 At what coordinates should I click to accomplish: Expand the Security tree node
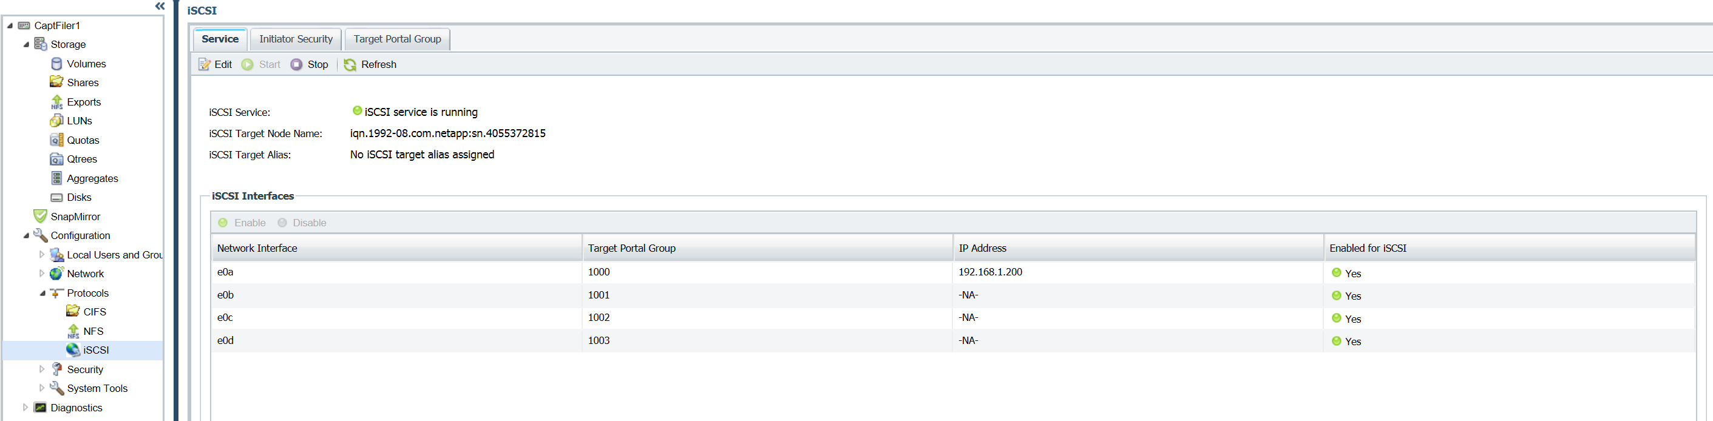click(x=42, y=369)
